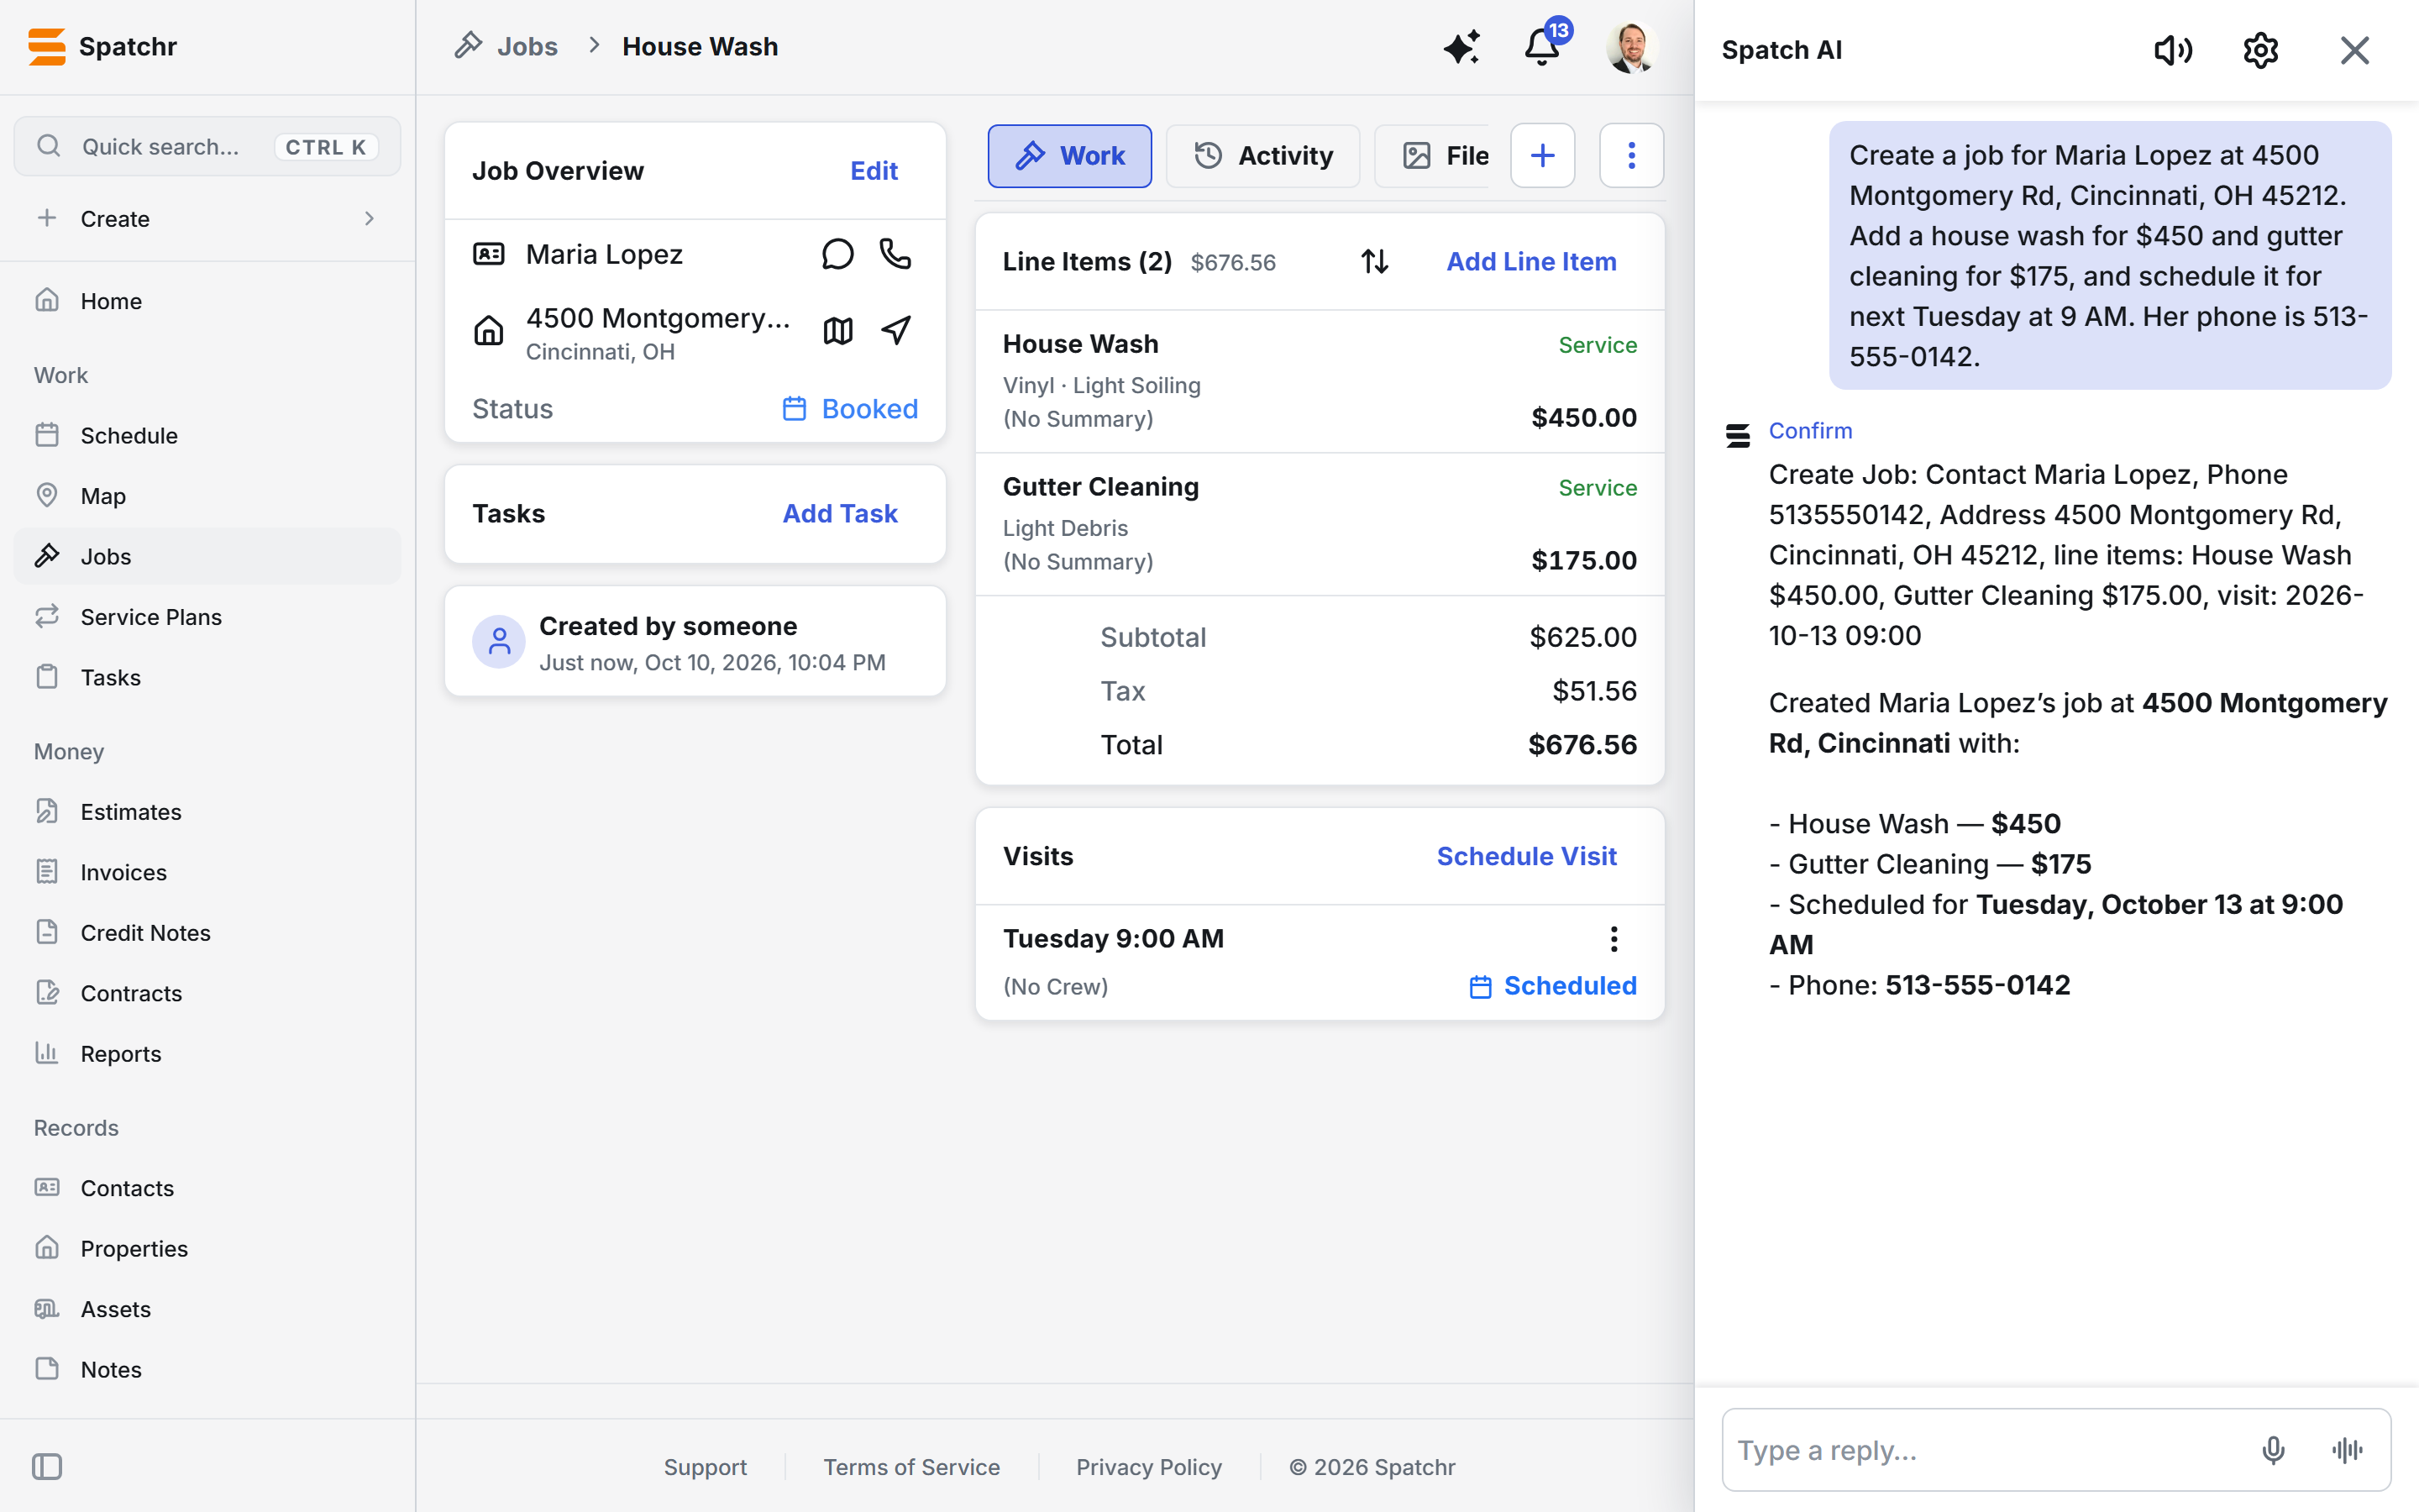Switch to the Activity tab

click(x=1263, y=156)
